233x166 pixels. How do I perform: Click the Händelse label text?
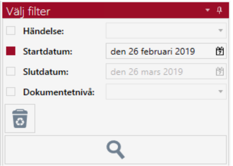click(x=44, y=31)
